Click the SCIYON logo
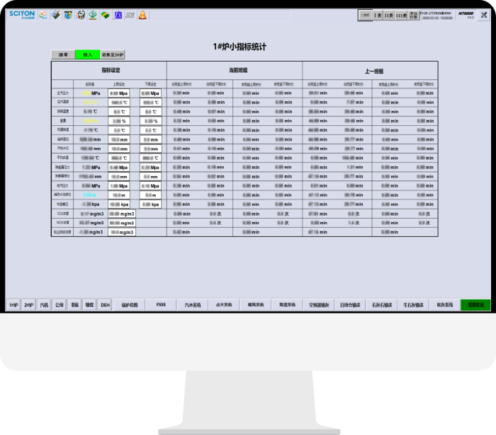 [x=21, y=14]
